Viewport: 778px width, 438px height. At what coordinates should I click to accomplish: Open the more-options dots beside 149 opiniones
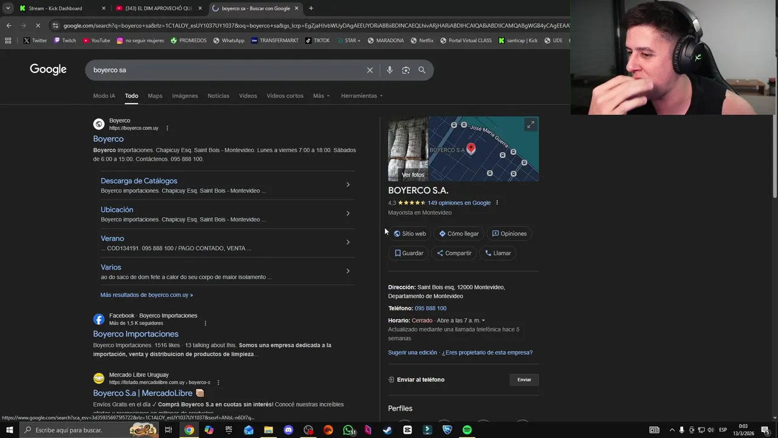pos(497,203)
